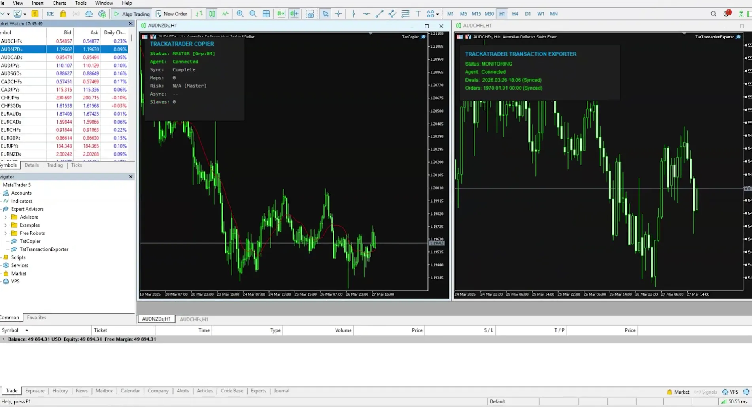Take a chart screenshot with camera icon

click(x=310, y=14)
